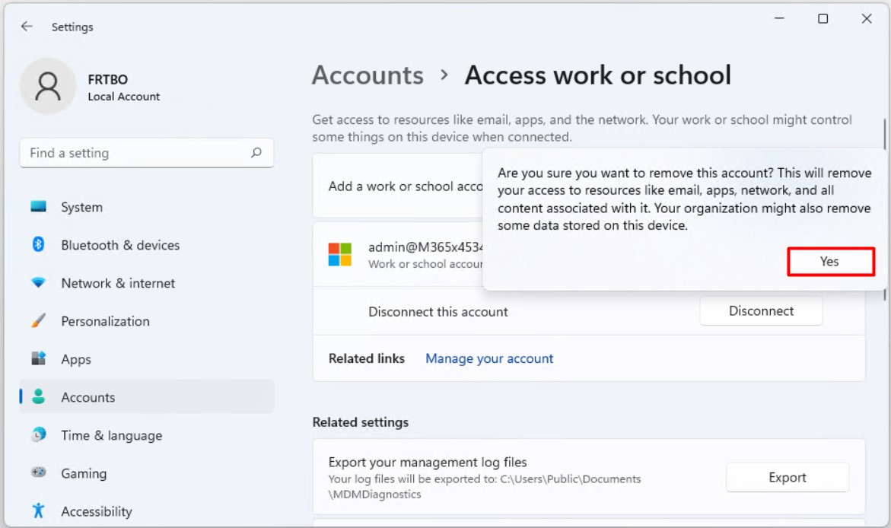Screen dimensions: 891x528
Task: Click the magnifier icon in the search box
Action: tap(256, 152)
